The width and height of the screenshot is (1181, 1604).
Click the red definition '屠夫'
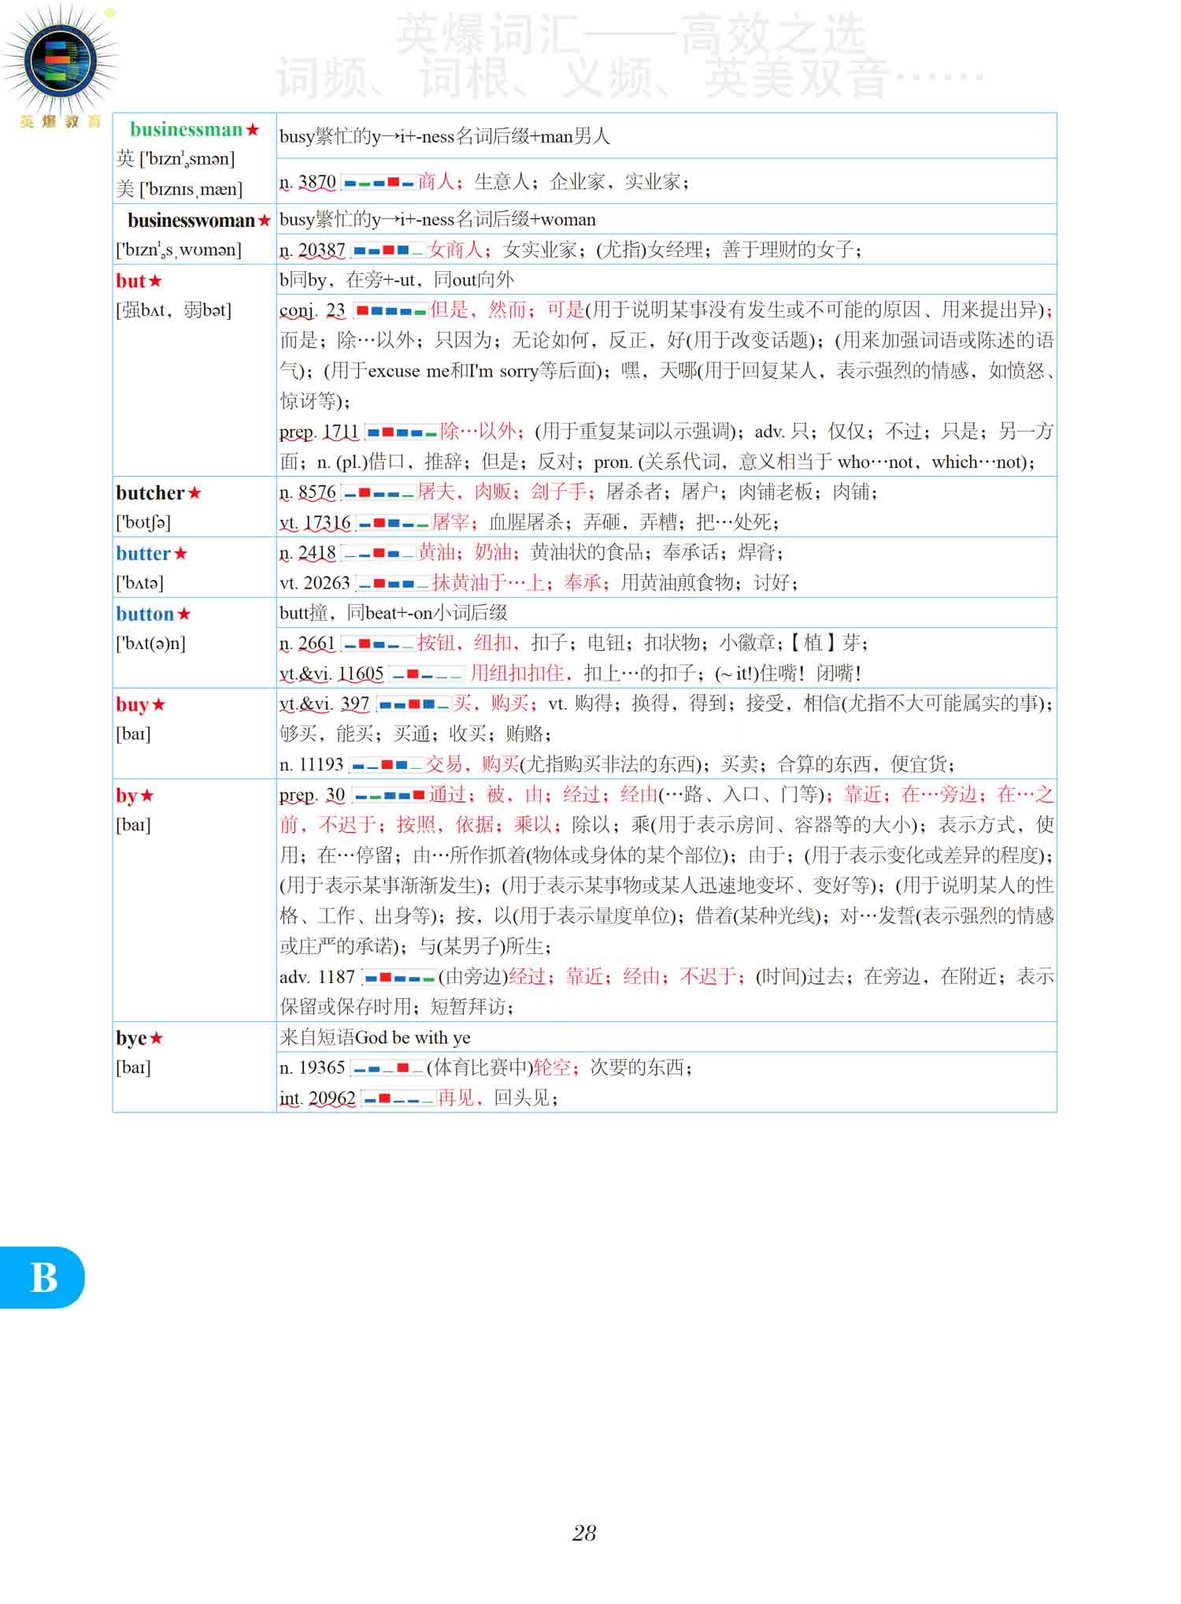pos(436,492)
